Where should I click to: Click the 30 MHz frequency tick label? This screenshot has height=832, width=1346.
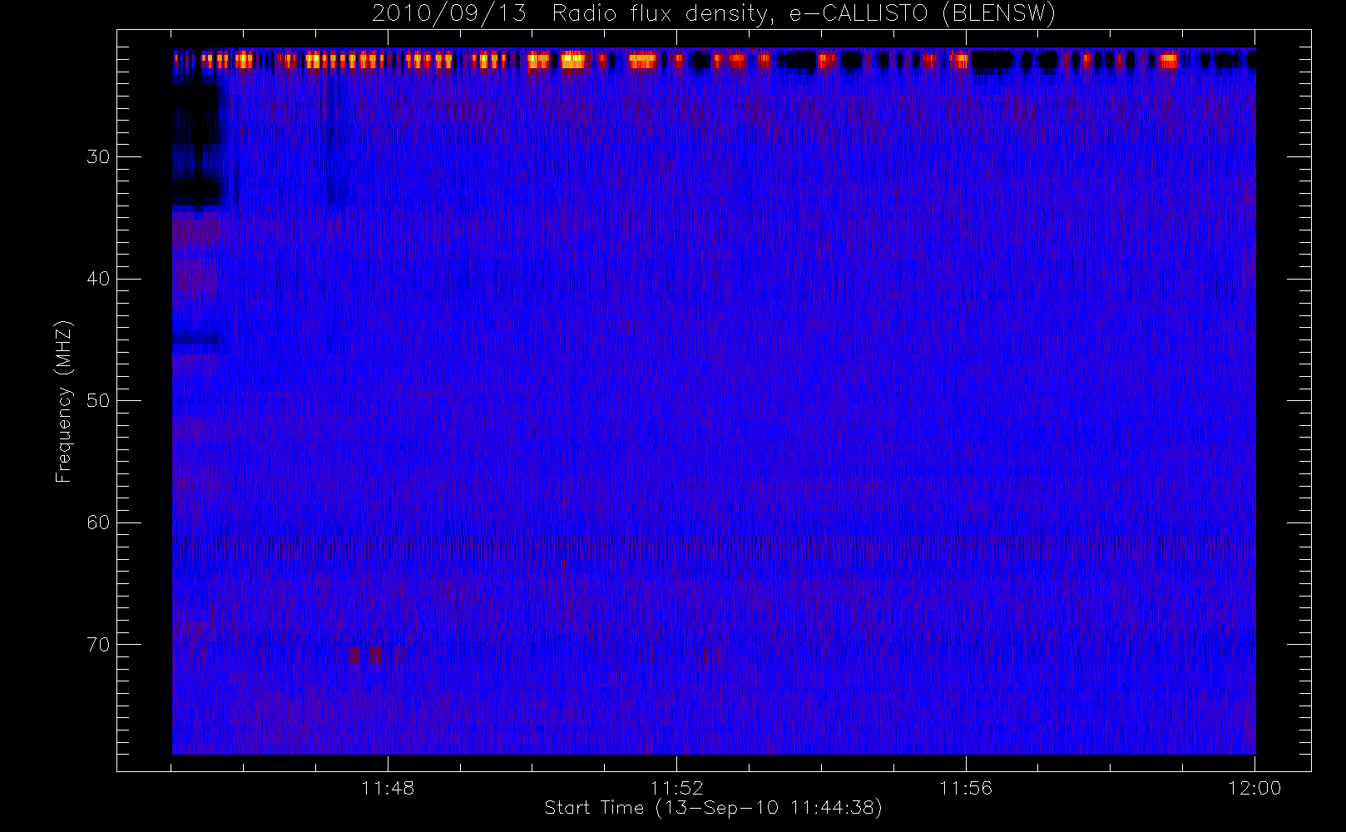tap(98, 156)
